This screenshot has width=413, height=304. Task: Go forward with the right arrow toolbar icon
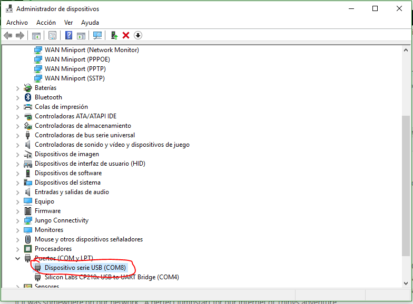pyautogui.click(x=20, y=35)
